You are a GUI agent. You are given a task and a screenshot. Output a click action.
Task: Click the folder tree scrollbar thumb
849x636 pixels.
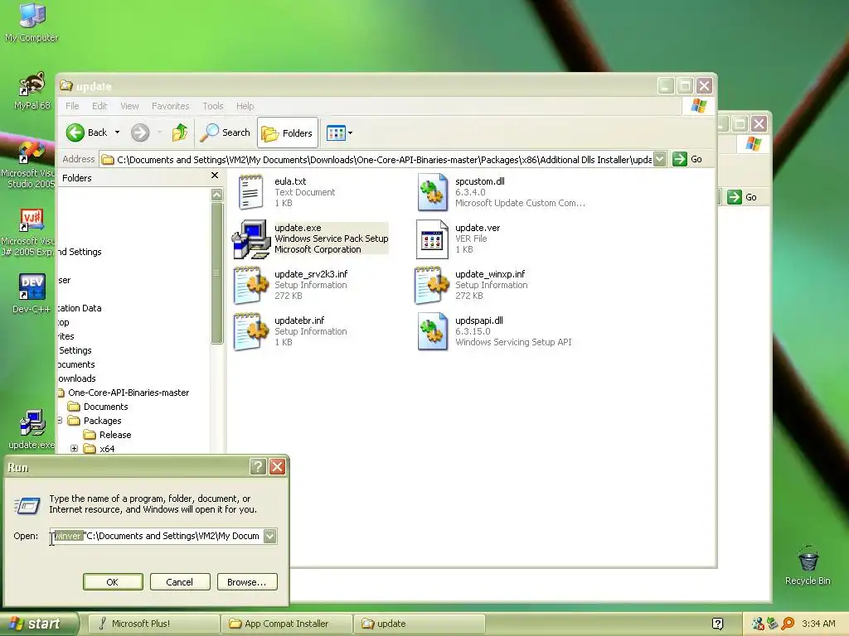[217, 273]
